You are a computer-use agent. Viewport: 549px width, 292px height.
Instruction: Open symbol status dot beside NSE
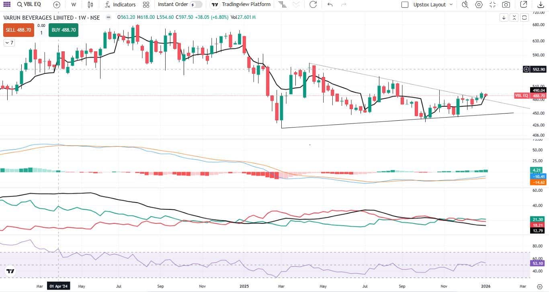point(108,18)
